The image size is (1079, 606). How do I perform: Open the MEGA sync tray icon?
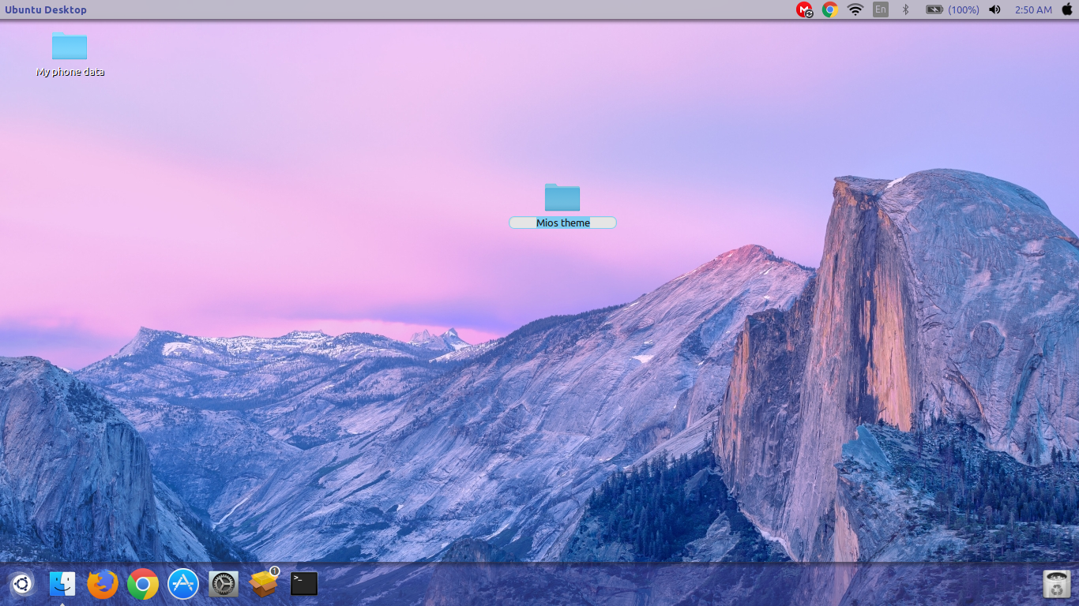tap(804, 9)
